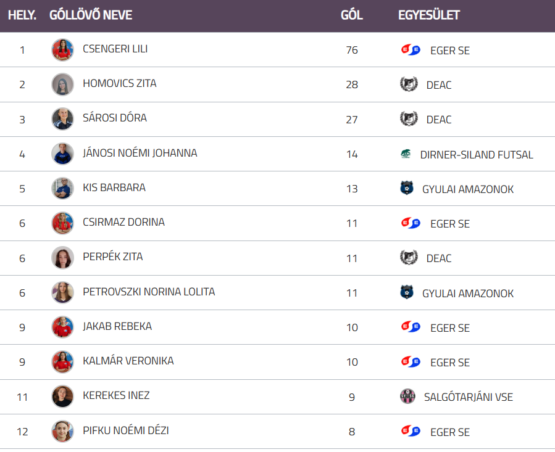Sort by the GÓL column header

[351, 15]
